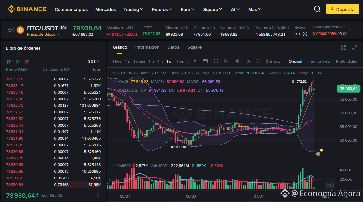Go to Mercados

106,9
